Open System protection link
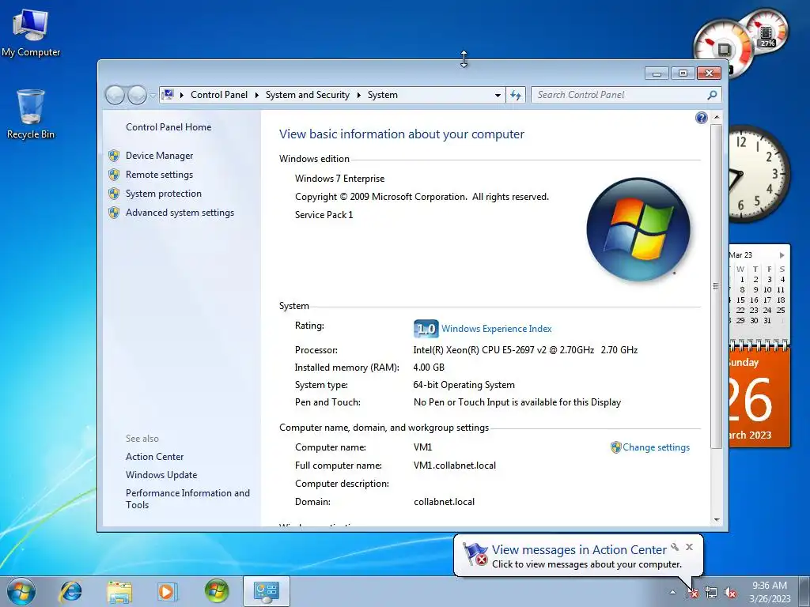Viewport: 810px width, 607px height. [163, 194]
